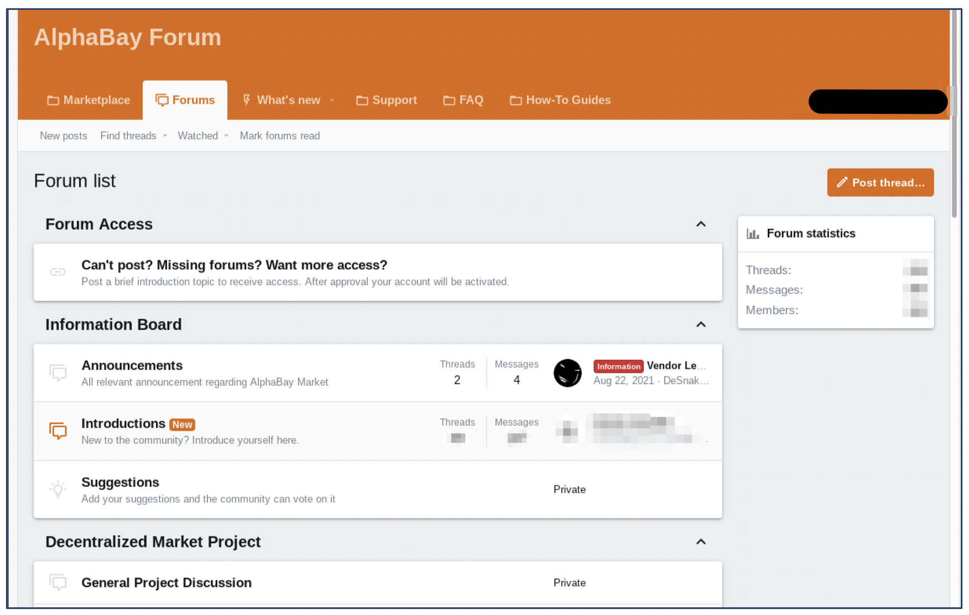This screenshot has height=615, width=969.
Task: Click the chain link icon in Forum Access
Action: [x=58, y=272]
